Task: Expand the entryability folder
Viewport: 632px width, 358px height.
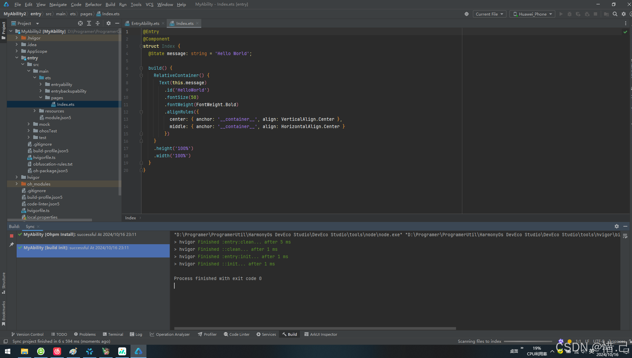Action: 41,84
